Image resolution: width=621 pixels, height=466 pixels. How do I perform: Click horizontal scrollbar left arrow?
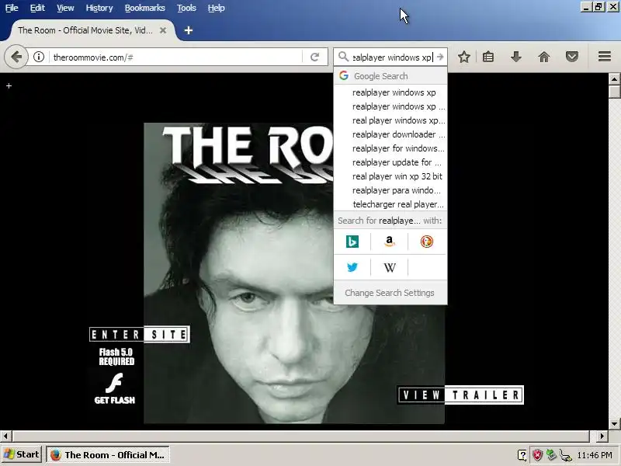pos(5,436)
